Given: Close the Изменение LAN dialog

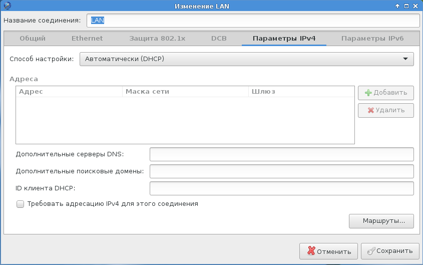Looking at the screenshot, I should pyautogui.click(x=415, y=6).
